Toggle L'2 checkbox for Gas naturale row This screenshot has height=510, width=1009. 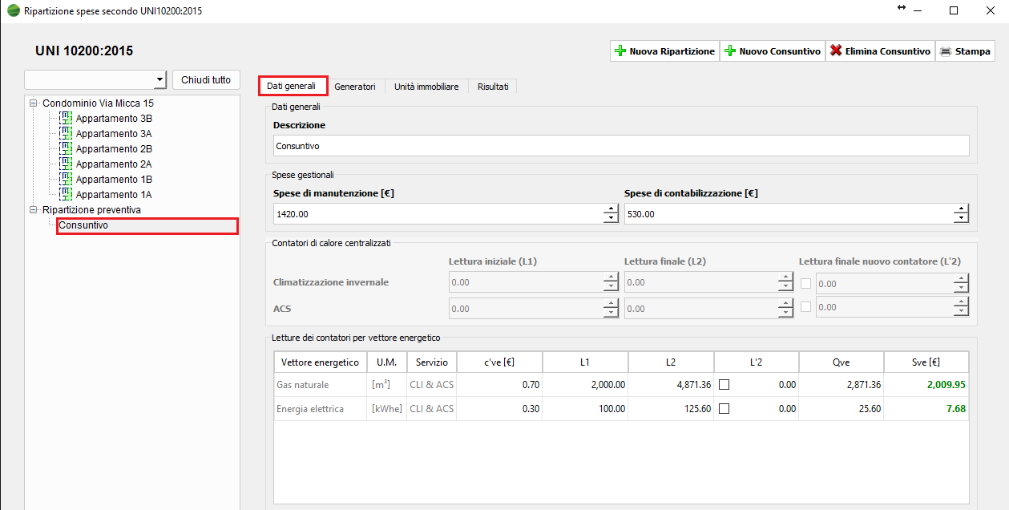(724, 385)
